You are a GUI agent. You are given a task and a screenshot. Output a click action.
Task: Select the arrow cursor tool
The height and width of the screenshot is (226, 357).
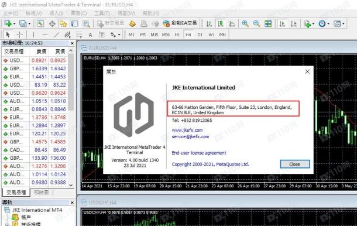(x=8, y=35)
